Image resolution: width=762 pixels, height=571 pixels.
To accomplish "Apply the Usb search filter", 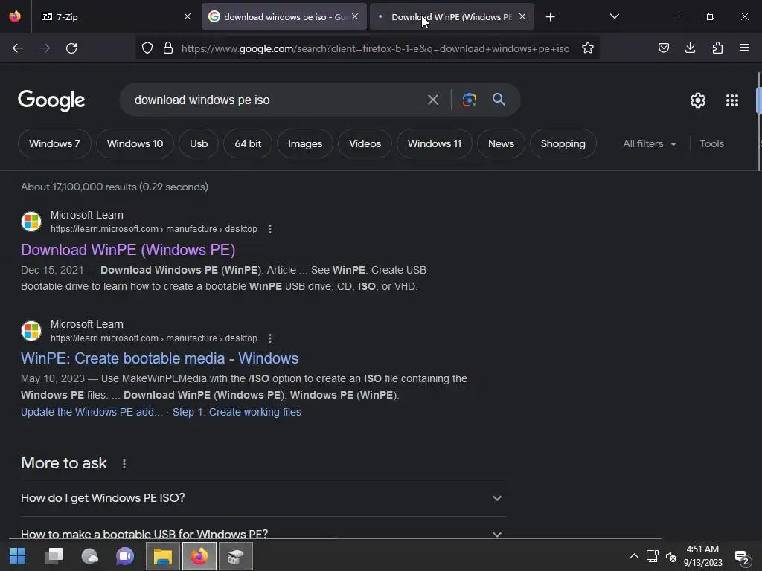I will pos(199,143).
